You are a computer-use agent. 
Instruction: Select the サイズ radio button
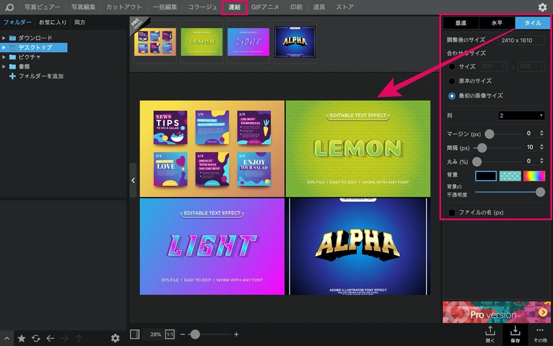452,66
